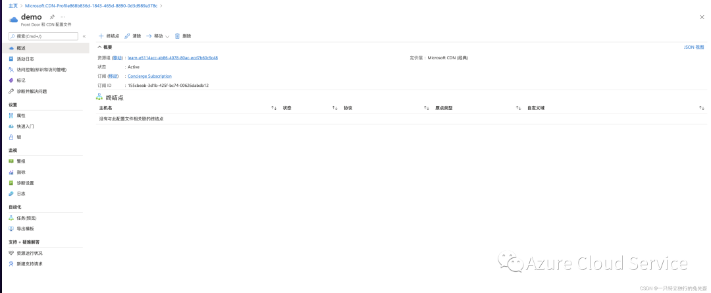
Task: Open 访问控制(标识和访问管理) page
Action: tap(41, 70)
